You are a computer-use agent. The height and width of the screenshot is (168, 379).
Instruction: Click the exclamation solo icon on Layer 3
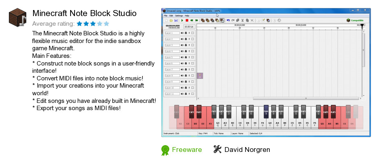[x=189, y=45]
